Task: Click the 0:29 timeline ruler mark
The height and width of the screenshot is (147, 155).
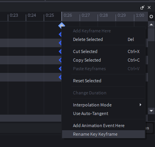Action: click(121, 15)
